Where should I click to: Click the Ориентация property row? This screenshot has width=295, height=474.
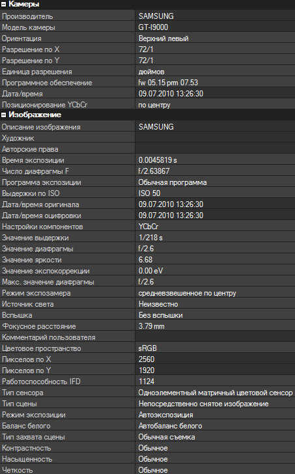(x=147, y=38)
